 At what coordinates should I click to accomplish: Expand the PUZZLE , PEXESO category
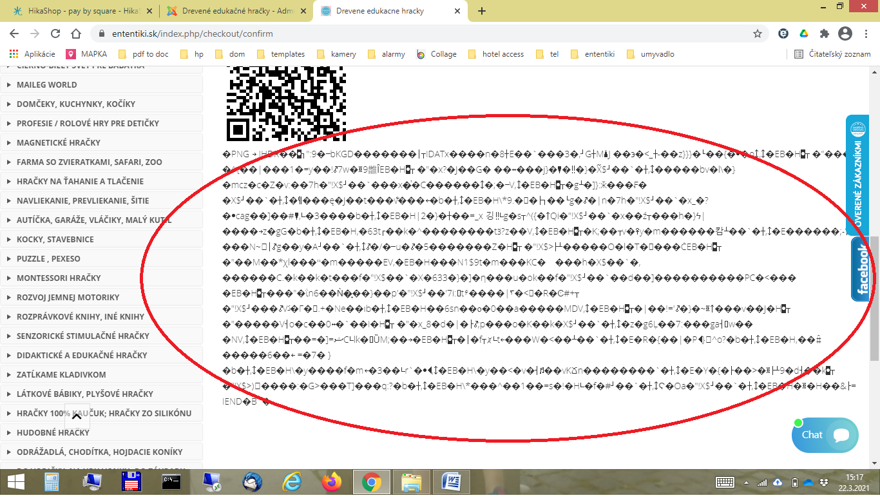(x=48, y=258)
